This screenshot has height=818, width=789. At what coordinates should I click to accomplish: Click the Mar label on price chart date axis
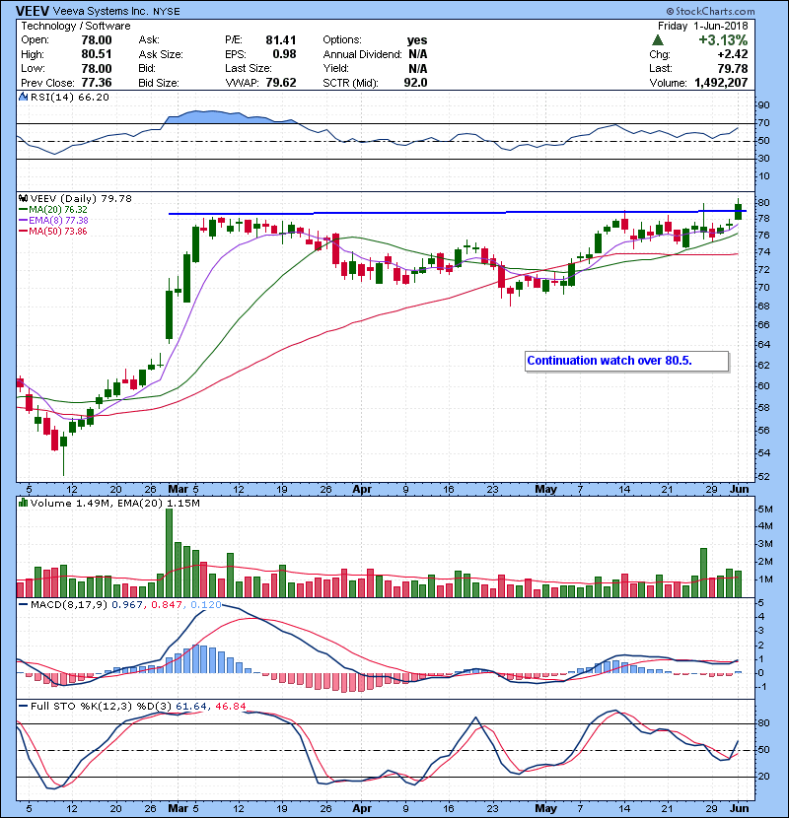point(178,490)
